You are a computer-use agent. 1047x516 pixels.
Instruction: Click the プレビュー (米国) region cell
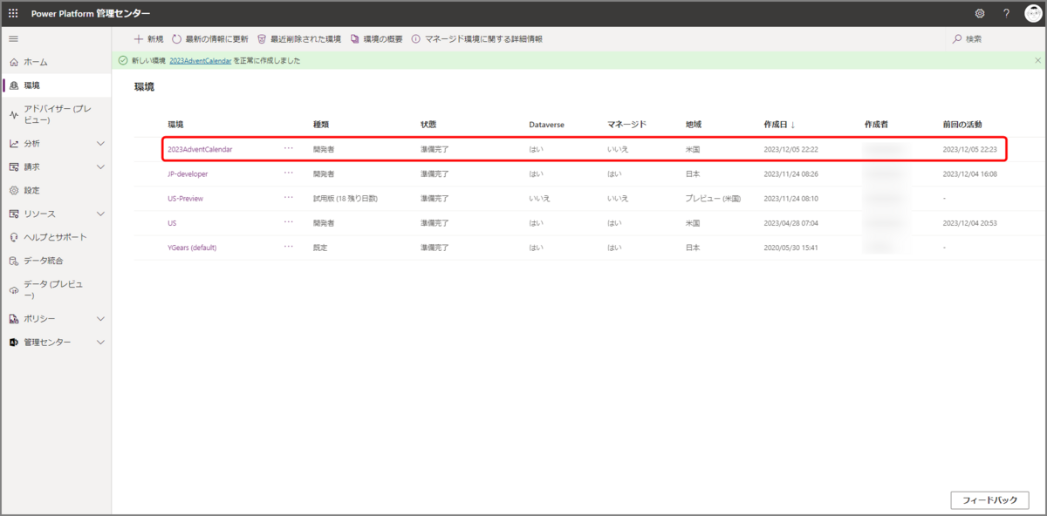pyautogui.click(x=713, y=198)
